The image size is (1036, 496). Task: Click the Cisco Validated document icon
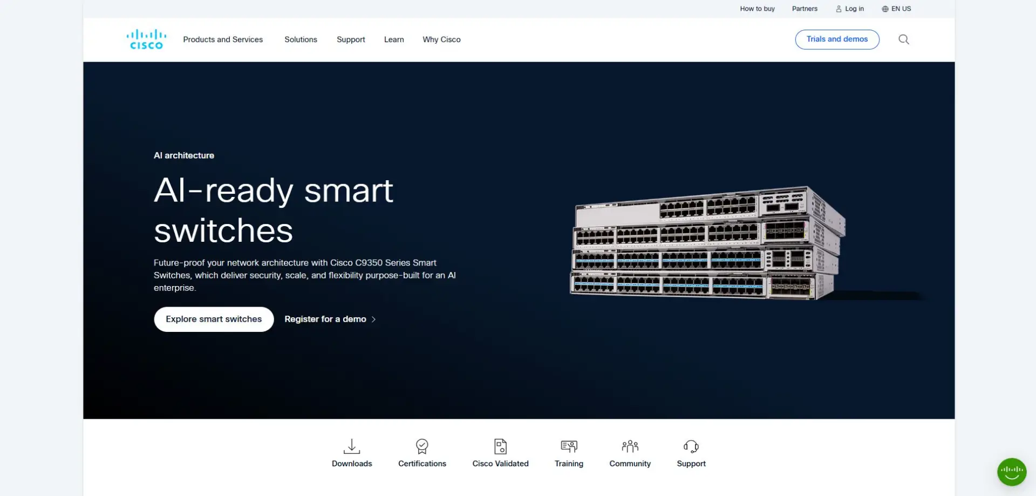tap(501, 446)
